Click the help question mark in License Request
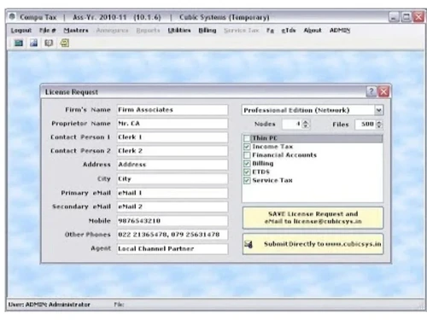This screenshot has height=320, width=427. [371, 91]
